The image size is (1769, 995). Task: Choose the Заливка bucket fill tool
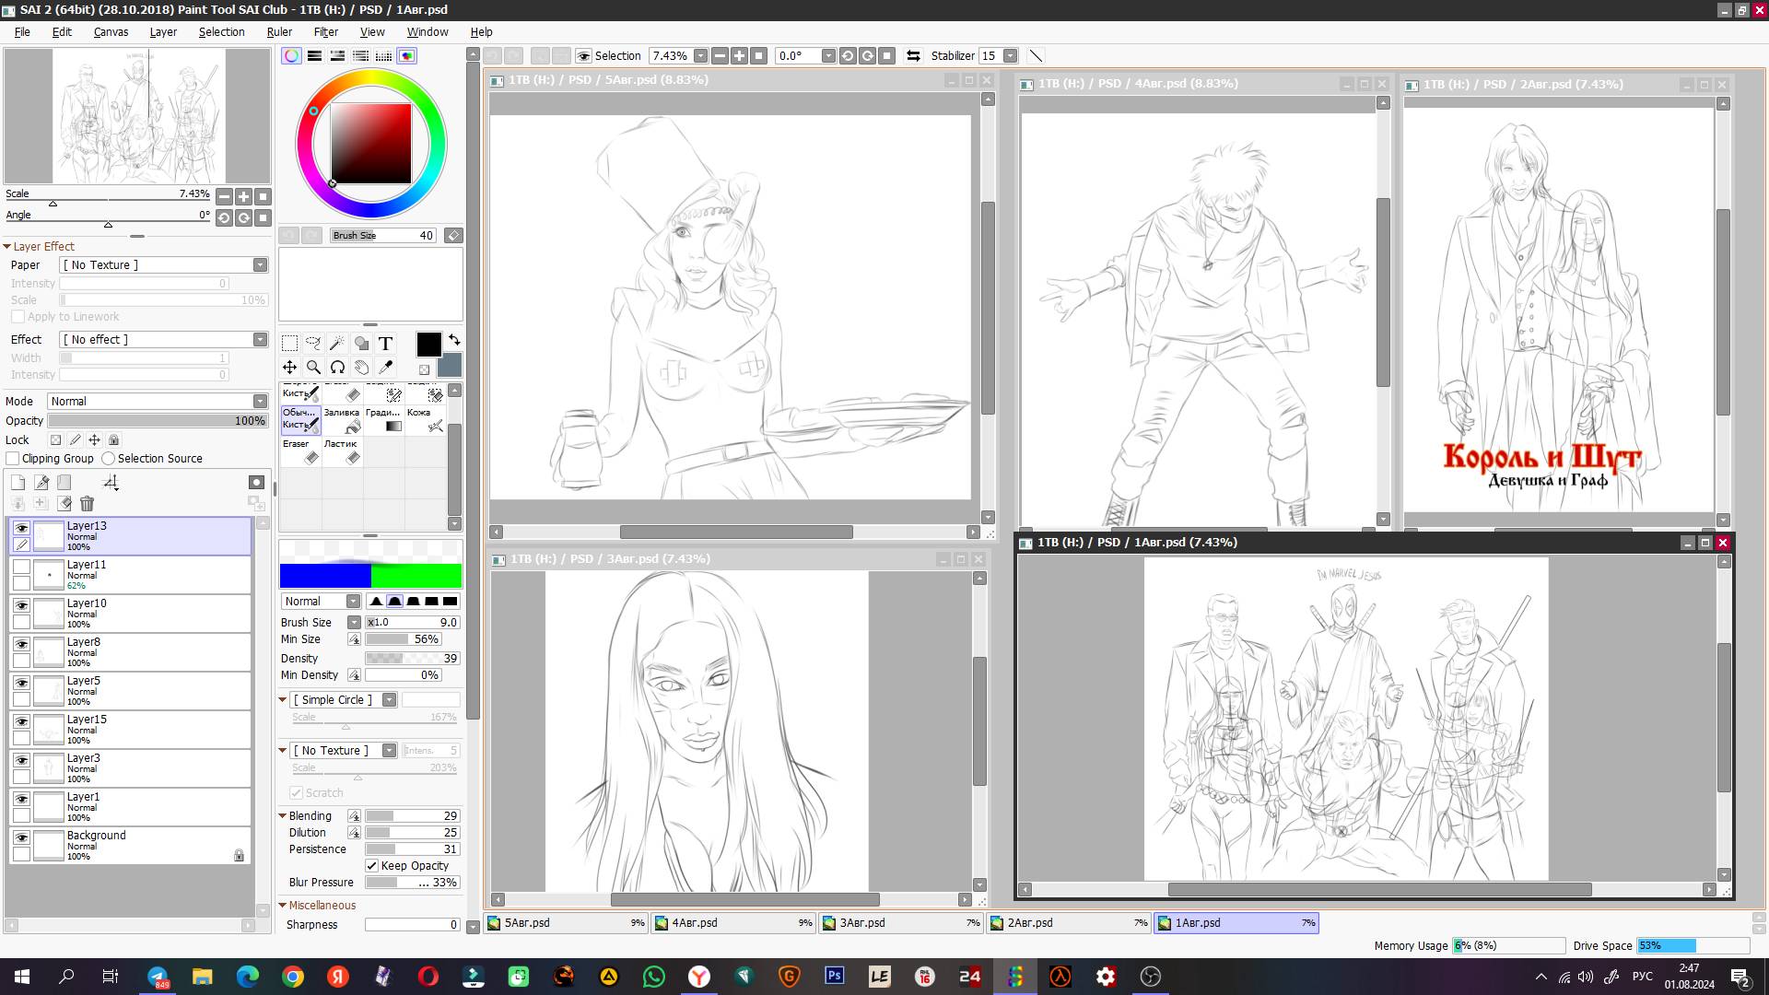[x=342, y=420]
